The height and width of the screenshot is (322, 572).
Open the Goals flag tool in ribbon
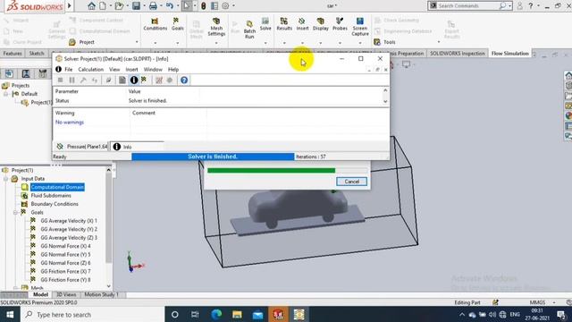pyautogui.click(x=177, y=24)
